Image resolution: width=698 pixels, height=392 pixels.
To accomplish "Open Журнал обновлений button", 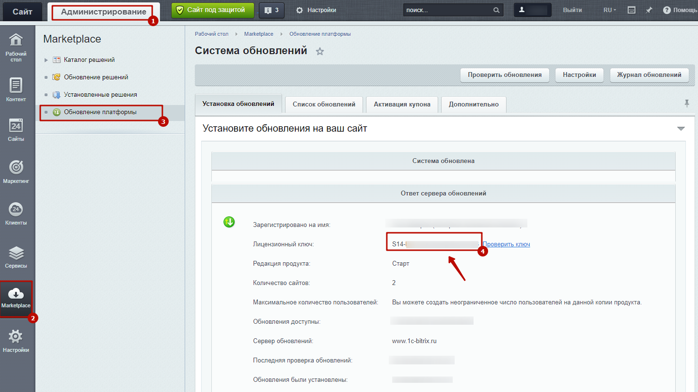I will (x=649, y=75).
